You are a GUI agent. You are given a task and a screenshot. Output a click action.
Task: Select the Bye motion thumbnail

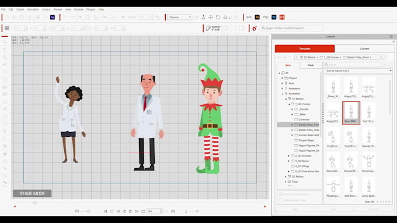pyautogui.click(x=351, y=113)
